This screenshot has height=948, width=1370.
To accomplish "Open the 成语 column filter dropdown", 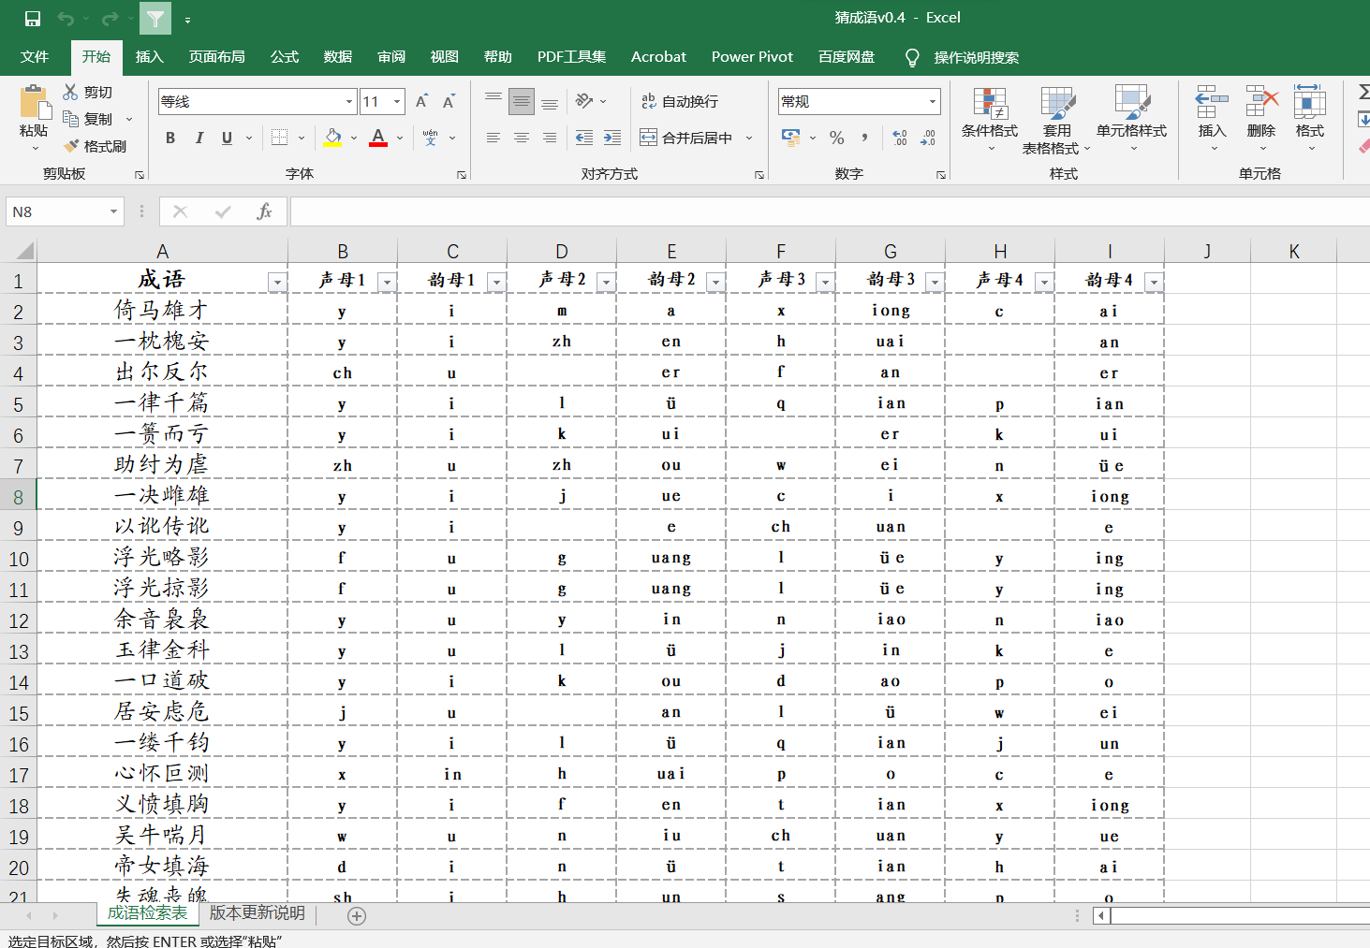I will tap(277, 283).
